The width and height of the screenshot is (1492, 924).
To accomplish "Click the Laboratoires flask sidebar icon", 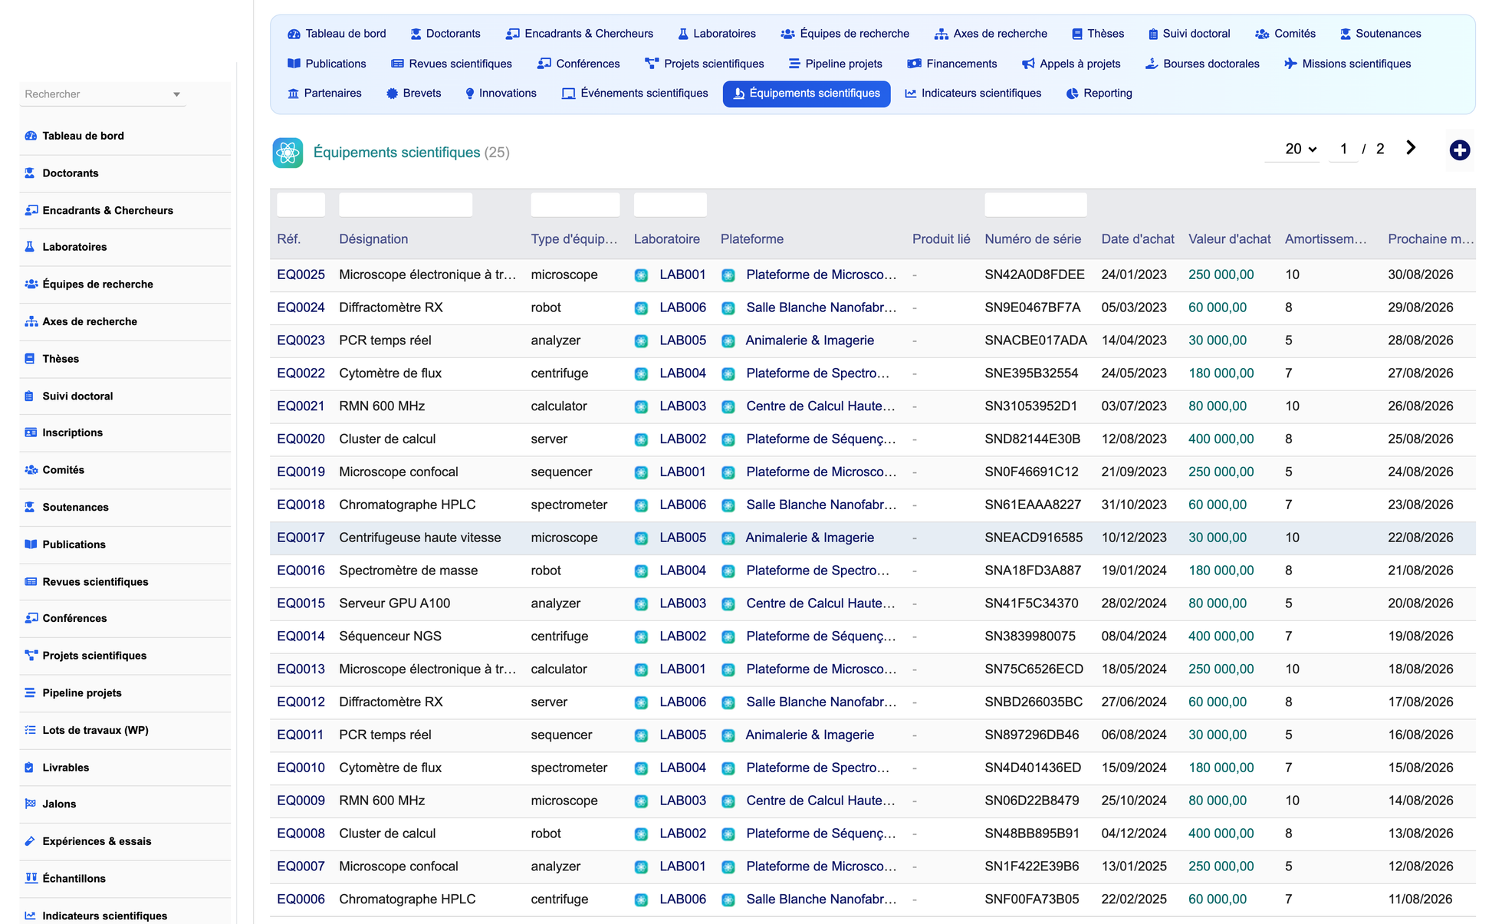I will click(31, 247).
